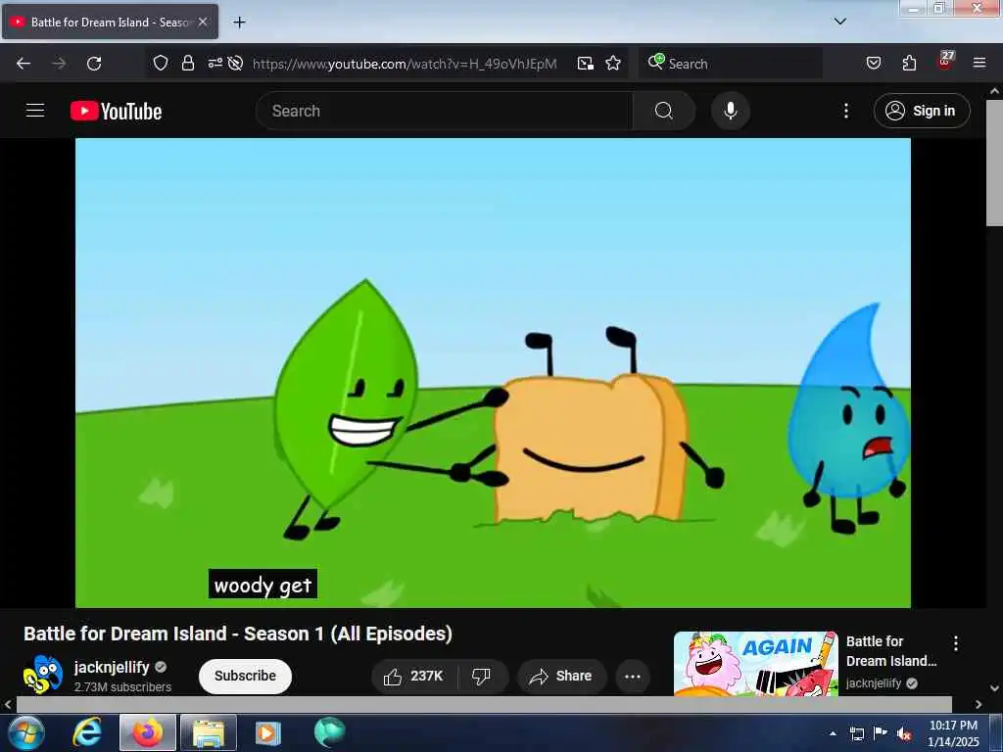Switch to Firefox in the taskbar
Image resolution: width=1003 pixels, height=752 pixels.
click(x=148, y=732)
